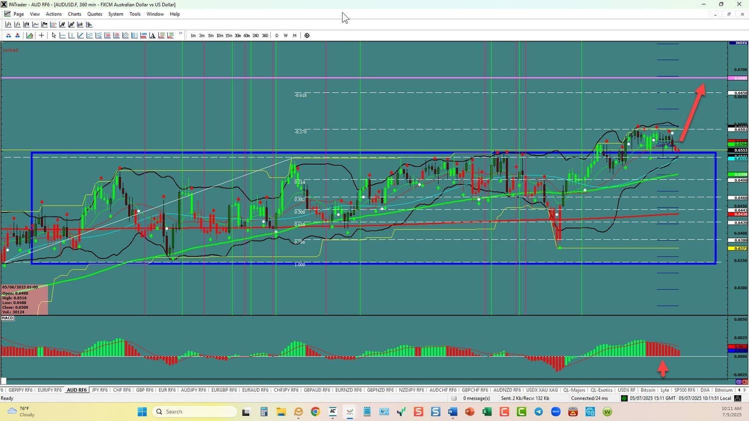
Task: Open the Charts menu
Action: click(74, 14)
